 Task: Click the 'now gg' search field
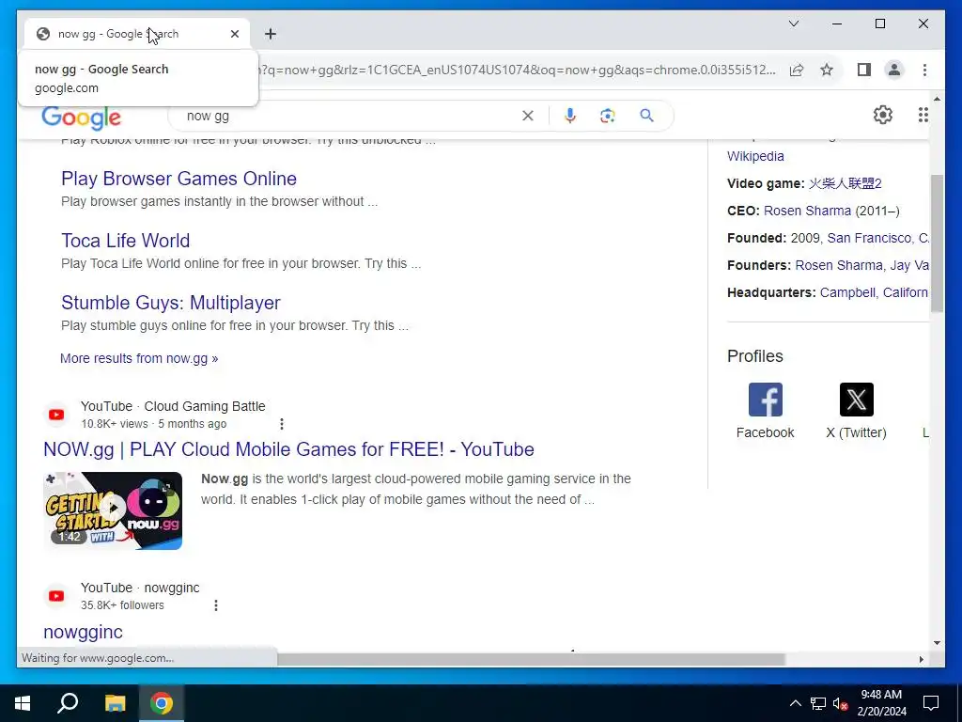click(349, 116)
